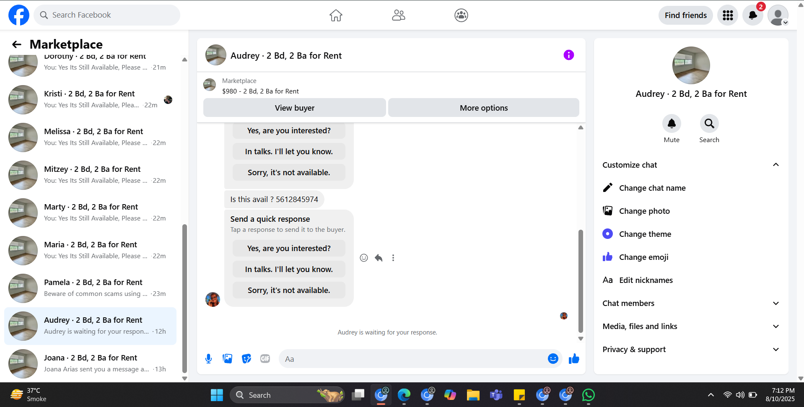Expand the Chat members section
The width and height of the screenshot is (804, 407).
click(691, 303)
